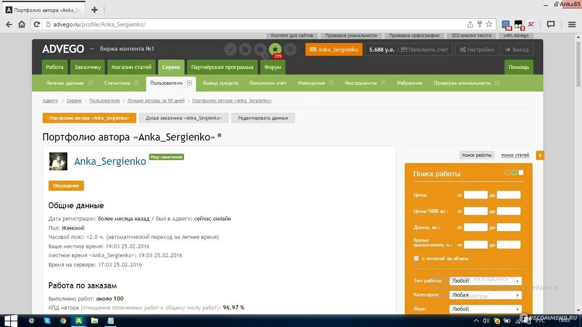Open the Тип работы dropdown

[x=485, y=281]
